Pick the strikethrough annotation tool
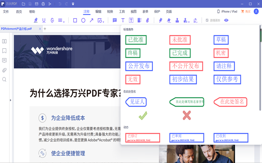This screenshot has height=163, width=262. [x=52, y=20]
